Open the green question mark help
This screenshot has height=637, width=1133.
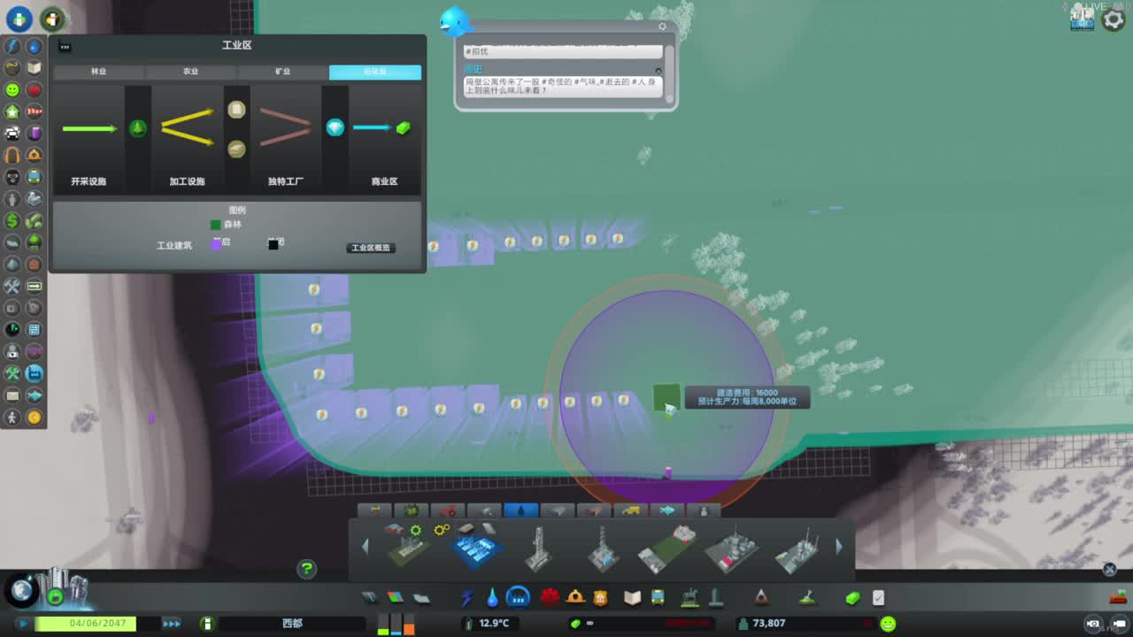[306, 569]
